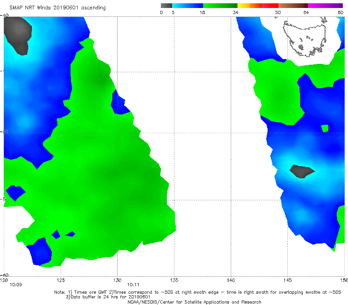Click the longitude label '135' on the bottom axis
This screenshot has width=348, height=305.
tap(174, 280)
